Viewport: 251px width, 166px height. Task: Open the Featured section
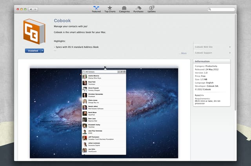coord(96,9)
